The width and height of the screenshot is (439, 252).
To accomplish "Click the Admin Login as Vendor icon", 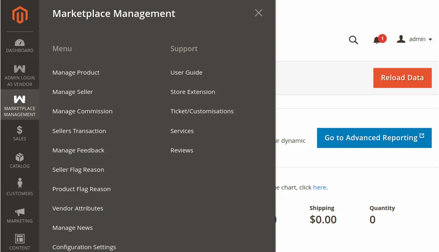I will [x=19, y=69].
